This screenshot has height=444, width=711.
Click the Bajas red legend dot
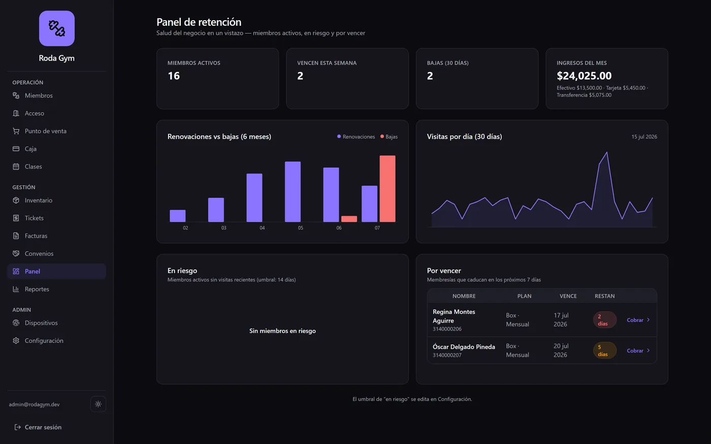click(382, 136)
